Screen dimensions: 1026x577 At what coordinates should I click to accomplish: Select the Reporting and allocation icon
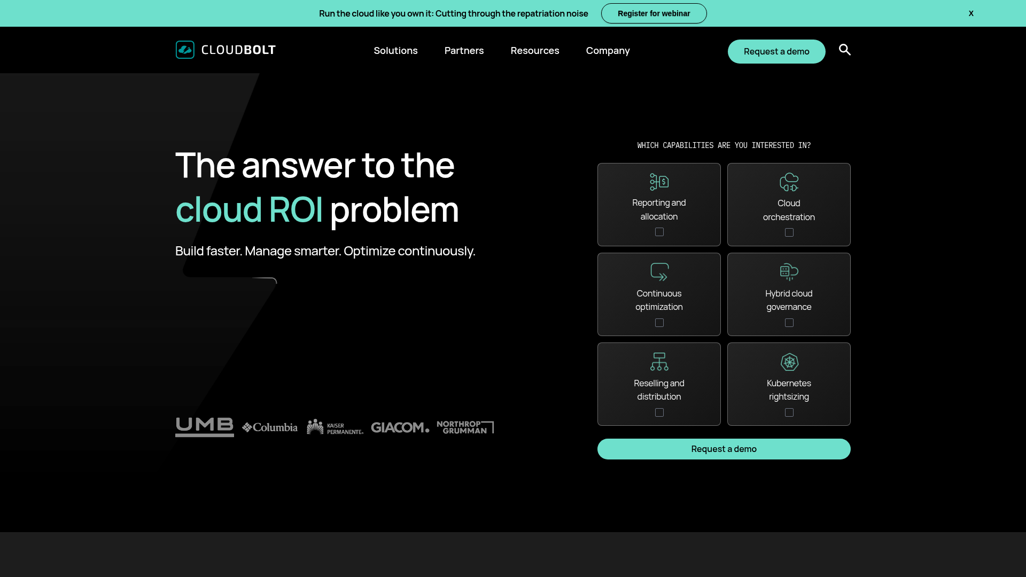[x=659, y=182]
